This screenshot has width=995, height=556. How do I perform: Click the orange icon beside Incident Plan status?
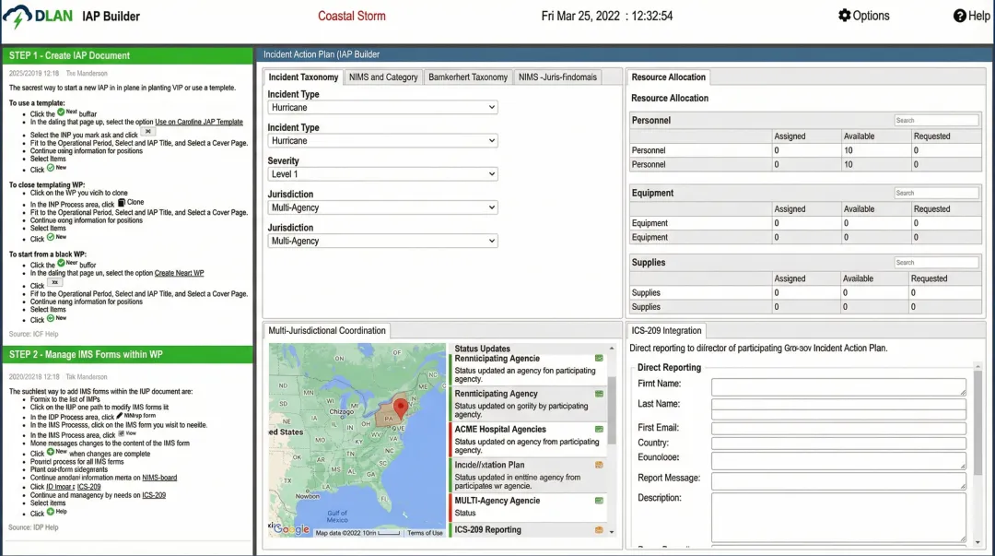coord(599,465)
